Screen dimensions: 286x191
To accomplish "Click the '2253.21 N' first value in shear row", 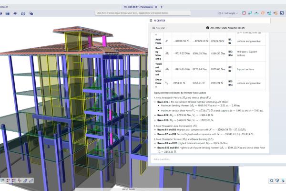I will (x=179, y=83).
